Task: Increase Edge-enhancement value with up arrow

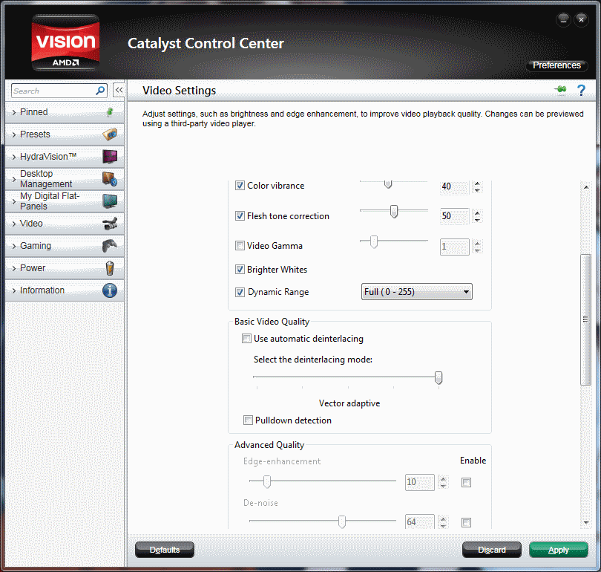Action: (x=444, y=478)
